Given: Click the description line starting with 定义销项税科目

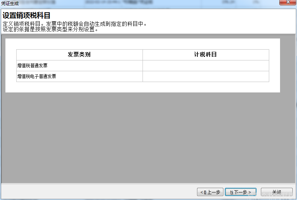Looking at the screenshot, I should 74,24.
